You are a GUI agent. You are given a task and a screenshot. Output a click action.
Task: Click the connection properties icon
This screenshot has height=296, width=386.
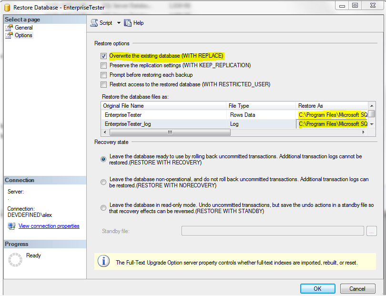[11, 226]
